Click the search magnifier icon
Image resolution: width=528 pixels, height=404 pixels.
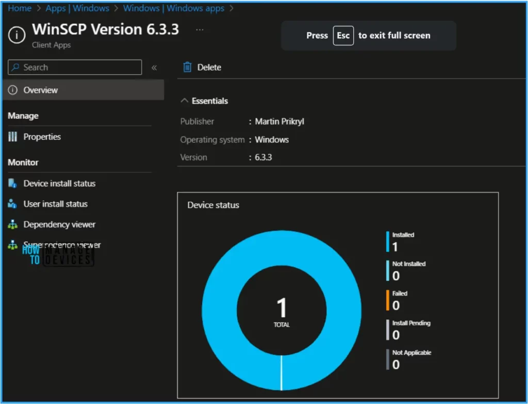(15, 67)
